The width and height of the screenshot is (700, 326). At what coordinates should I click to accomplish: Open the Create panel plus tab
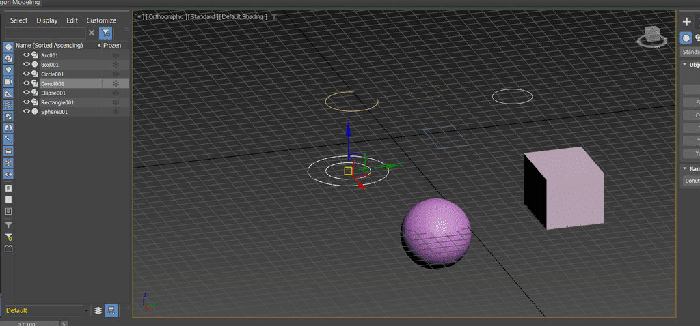pyautogui.click(x=686, y=22)
